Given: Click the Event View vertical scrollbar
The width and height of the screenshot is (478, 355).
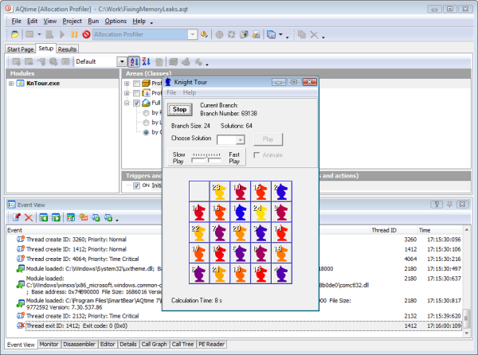Looking at the screenshot, I should pyautogui.click(x=466, y=281).
